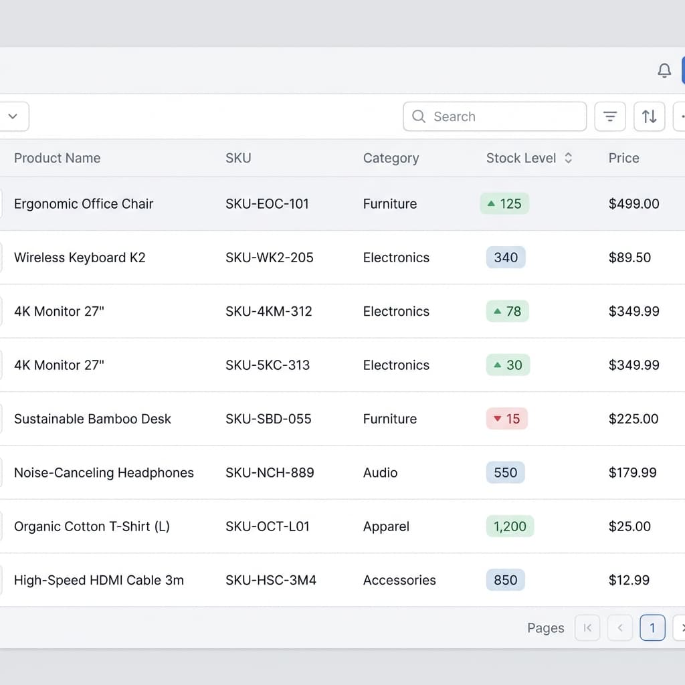Viewport: 685px width, 685px height.
Task: Click the red 15 stock badge for Bamboo Desk
Action: click(506, 419)
